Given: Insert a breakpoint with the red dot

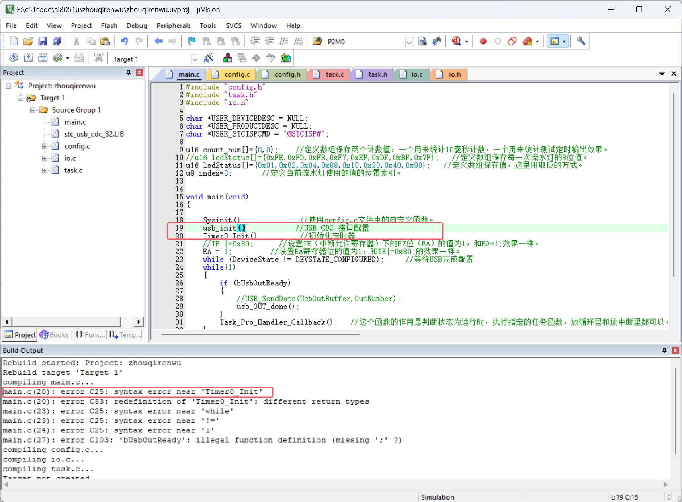Looking at the screenshot, I should click(483, 41).
